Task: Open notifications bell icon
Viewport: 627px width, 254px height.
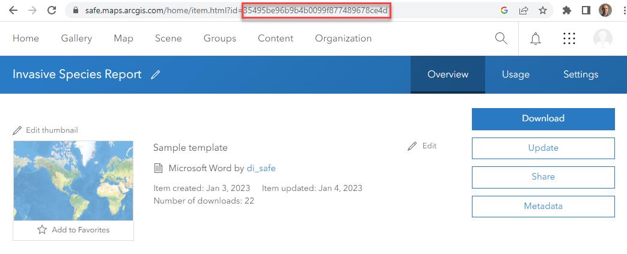Action: tap(536, 38)
